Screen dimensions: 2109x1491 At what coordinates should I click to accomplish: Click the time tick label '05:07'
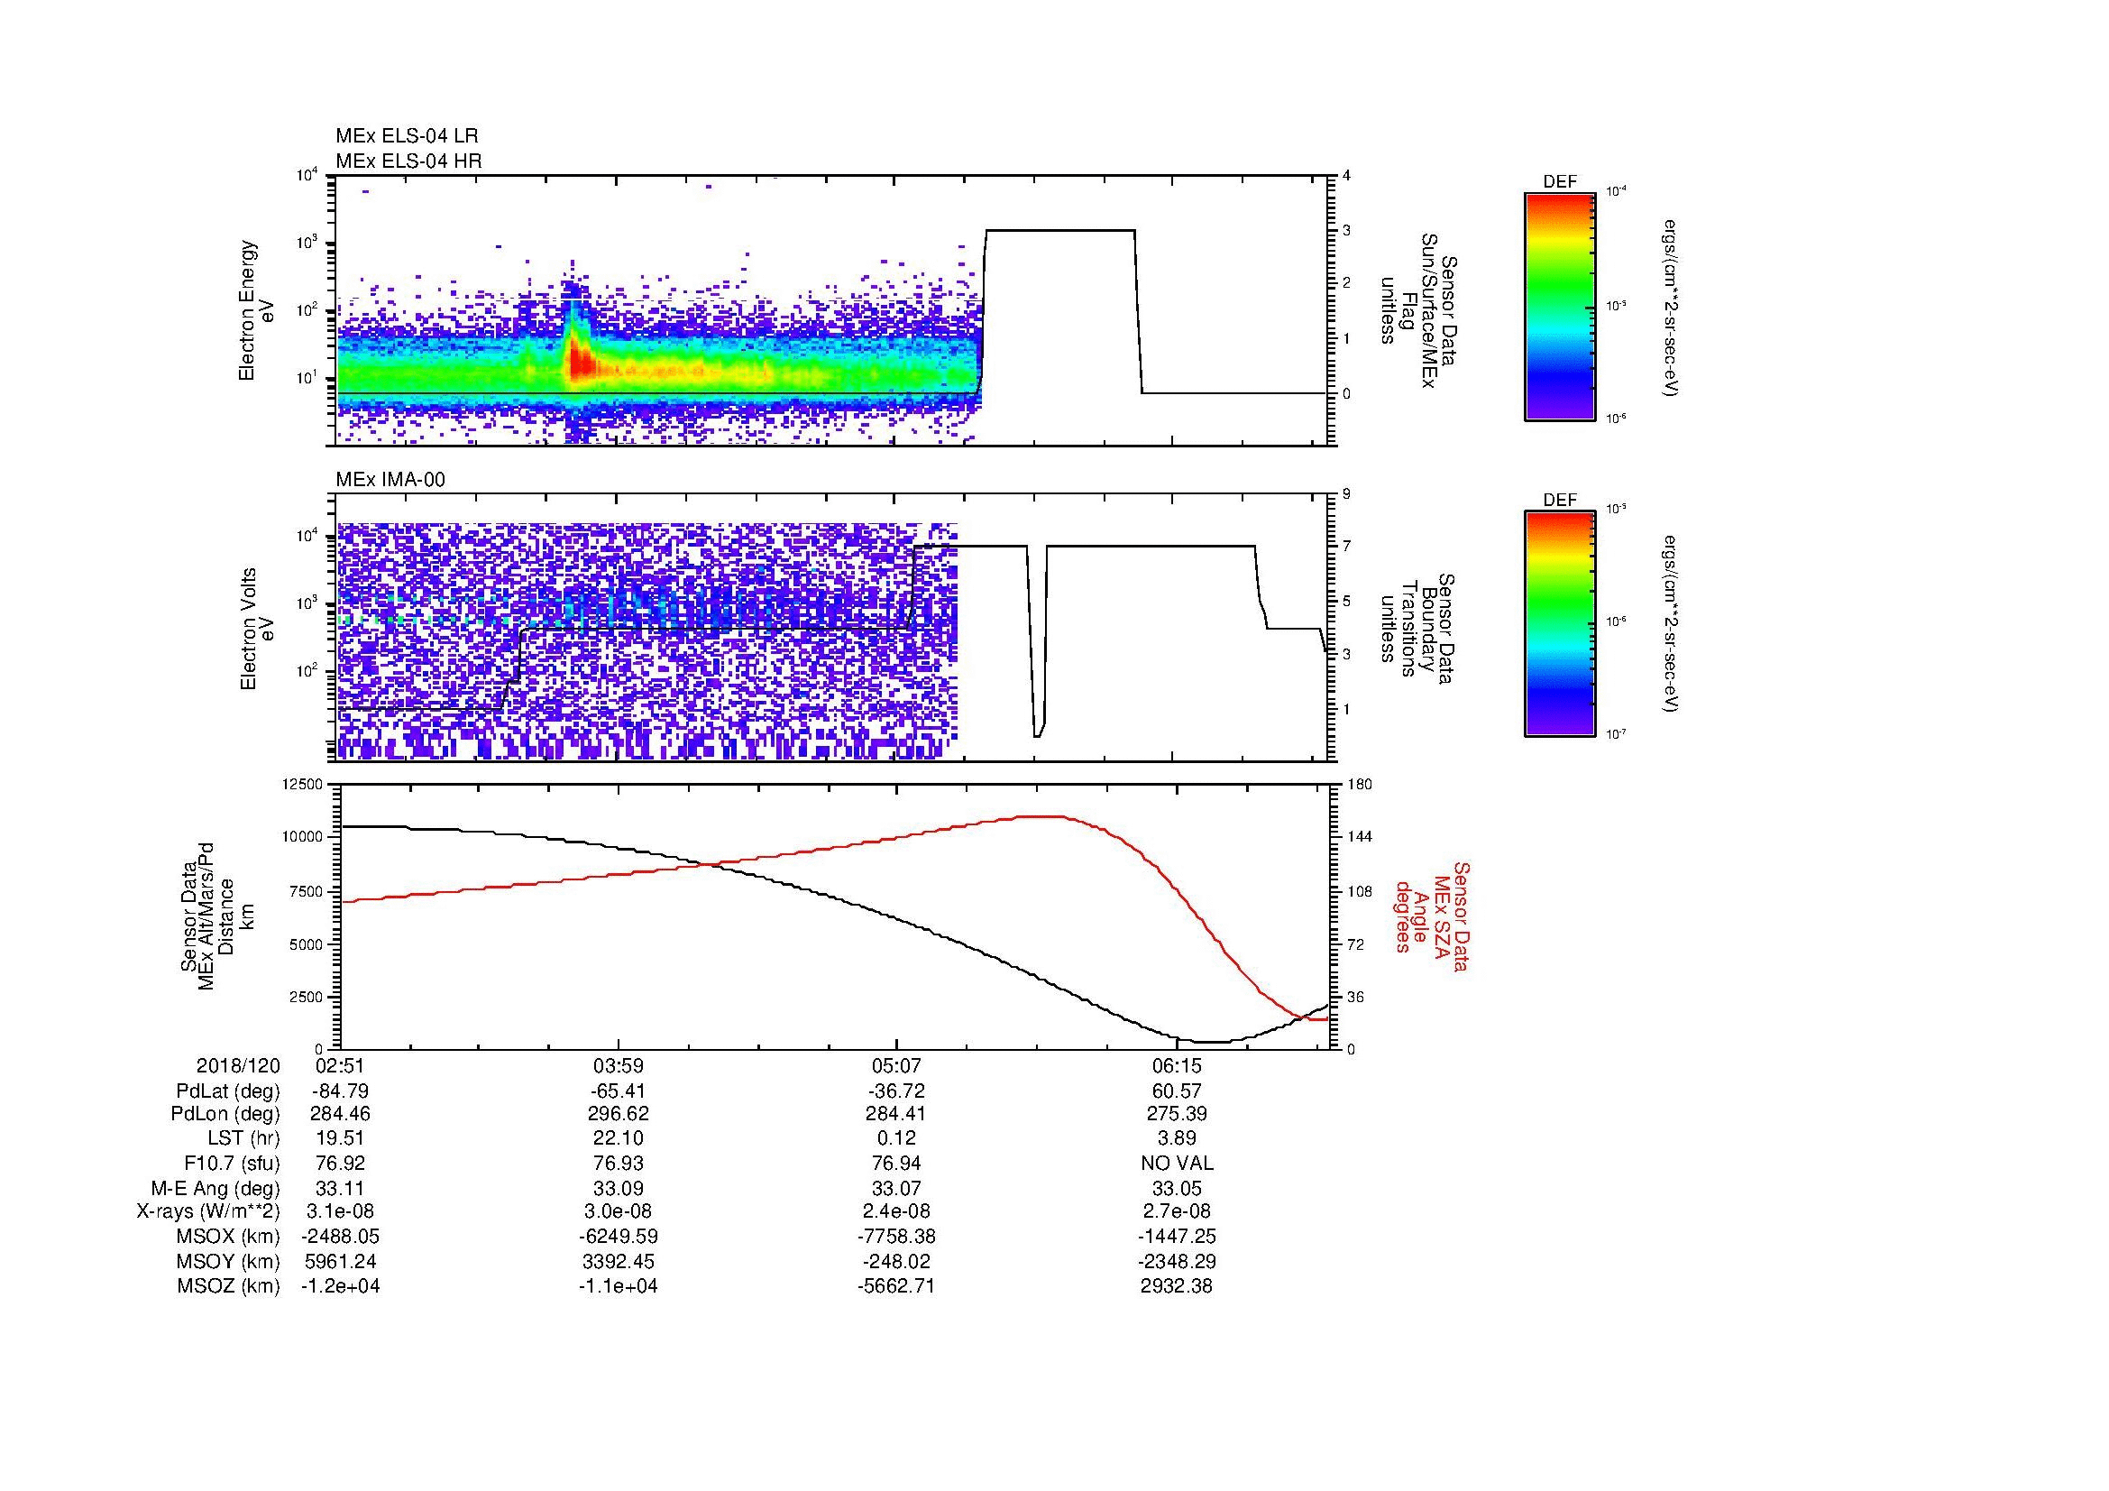pos(896,1066)
